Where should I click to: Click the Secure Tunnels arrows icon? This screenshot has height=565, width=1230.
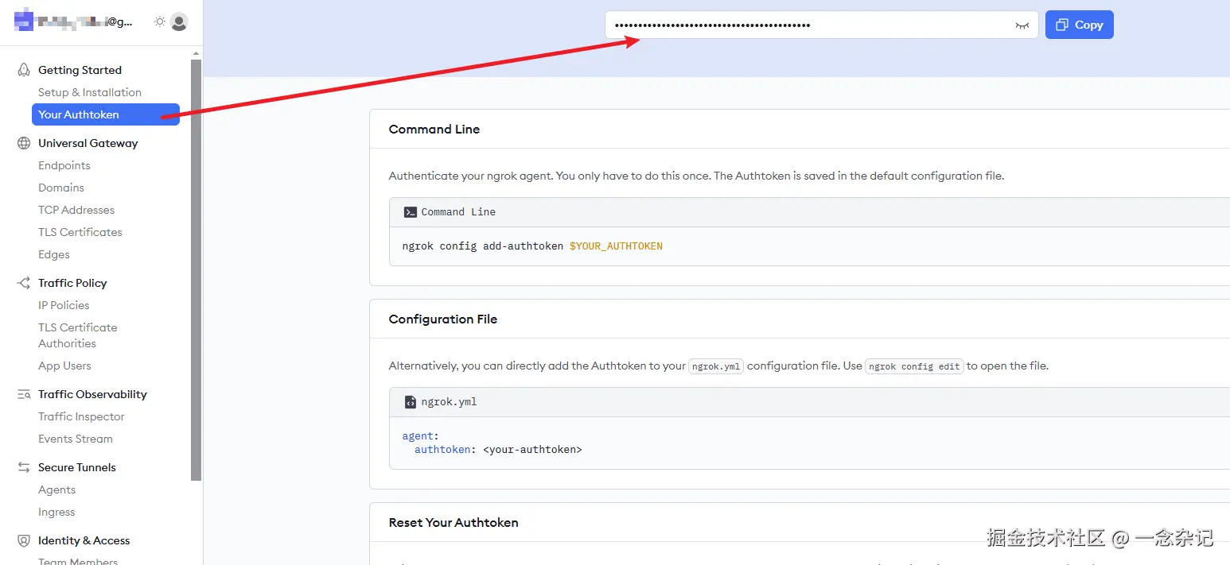24,467
